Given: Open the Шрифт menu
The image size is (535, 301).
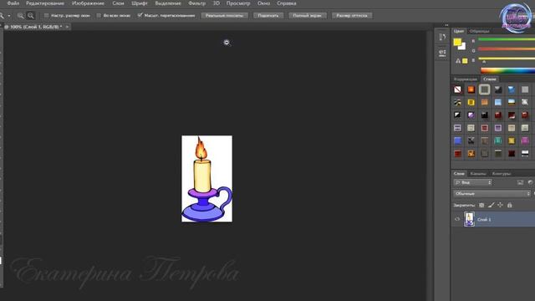Looking at the screenshot, I should point(140,3).
